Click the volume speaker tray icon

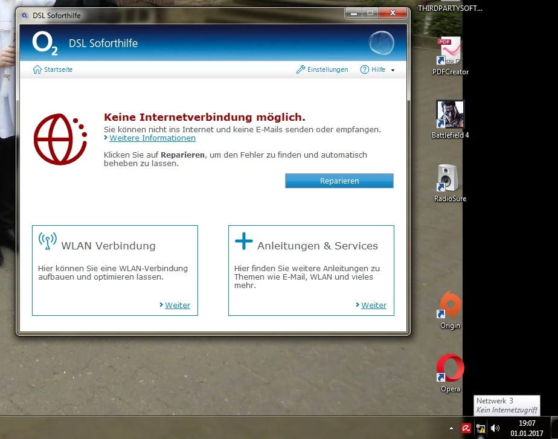coord(495,428)
